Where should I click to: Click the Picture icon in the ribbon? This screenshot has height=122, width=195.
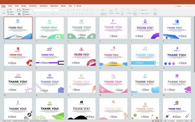coord(112,11)
